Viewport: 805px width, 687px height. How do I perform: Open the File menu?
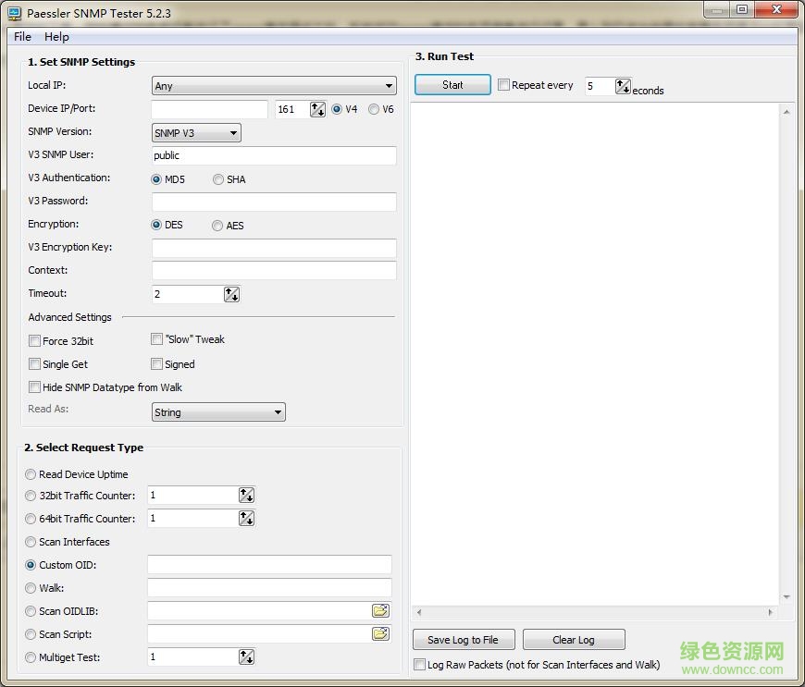pyautogui.click(x=21, y=36)
